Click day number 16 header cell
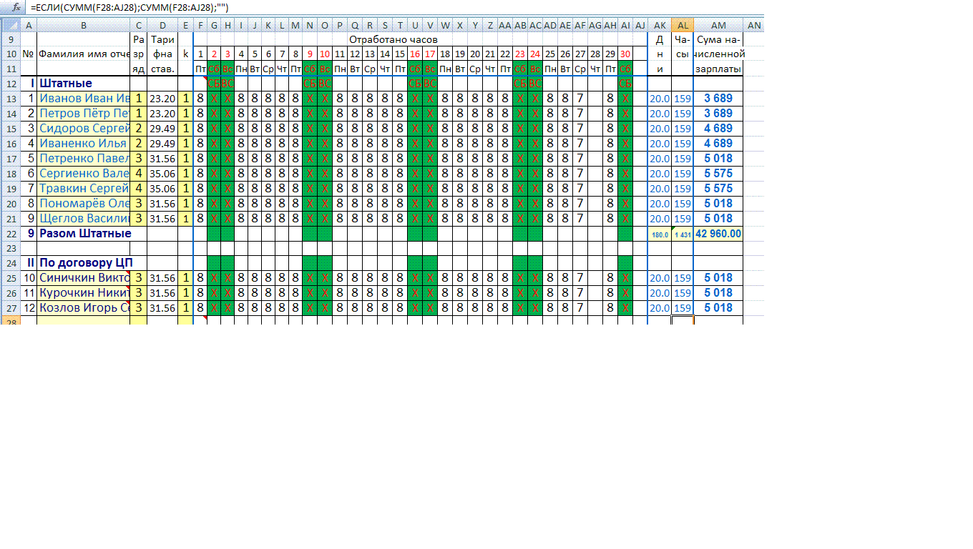973x549 pixels. click(415, 54)
